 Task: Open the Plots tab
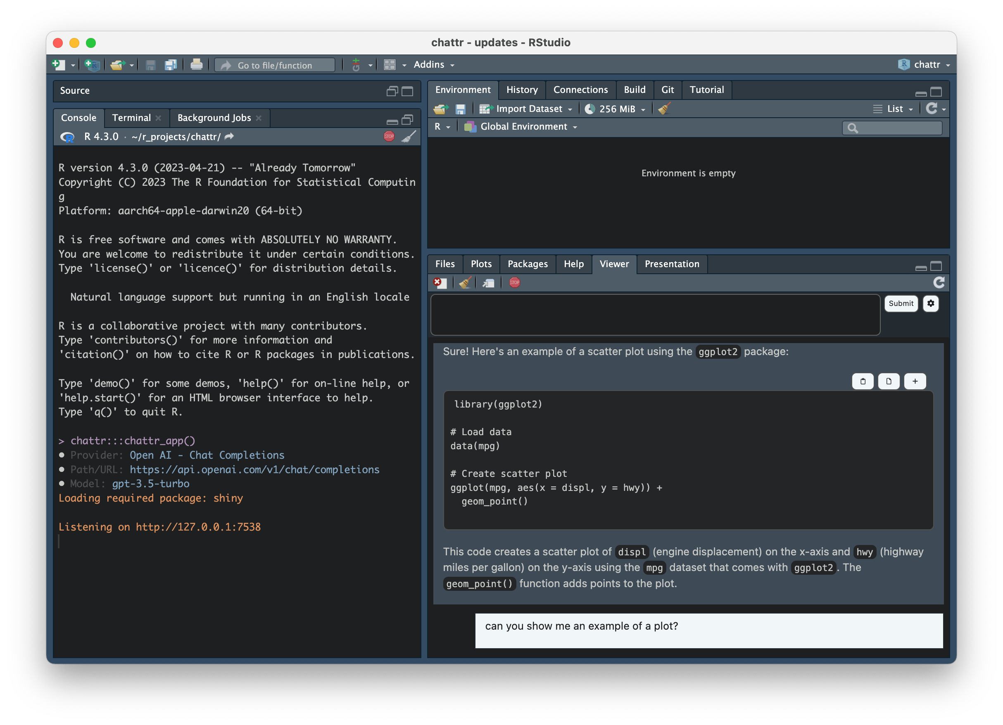tap(481, 264)
